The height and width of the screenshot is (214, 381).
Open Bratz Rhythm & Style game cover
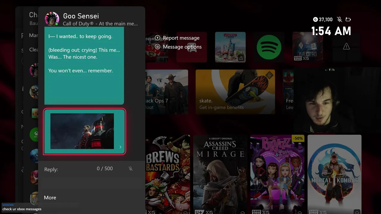point(277,174)
